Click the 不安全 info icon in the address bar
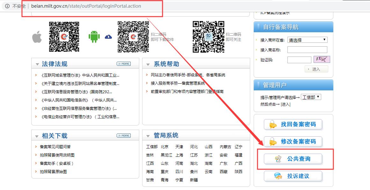The height and width of the screenshot is (190, 370). (7, 5)
